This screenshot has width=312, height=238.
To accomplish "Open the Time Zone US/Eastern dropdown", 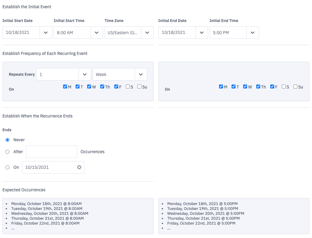I will pyautogui.click(x=147, y=33).
